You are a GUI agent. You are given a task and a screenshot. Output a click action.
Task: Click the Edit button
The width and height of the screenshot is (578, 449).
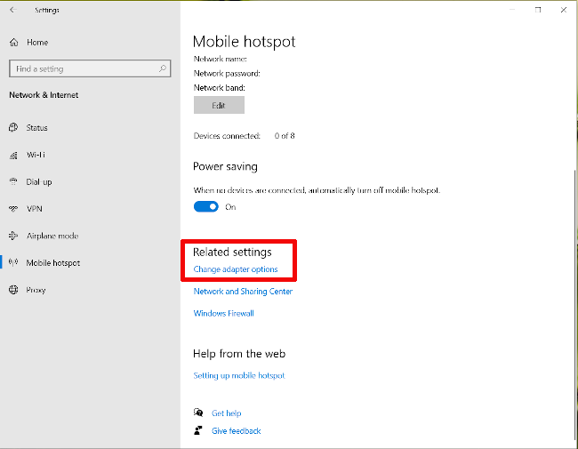[219, 105]
